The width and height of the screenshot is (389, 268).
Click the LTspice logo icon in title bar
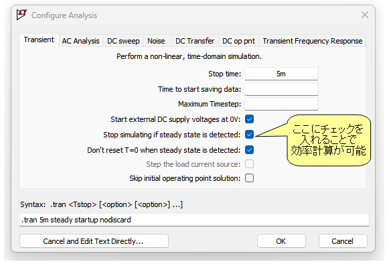coord(21,15)
